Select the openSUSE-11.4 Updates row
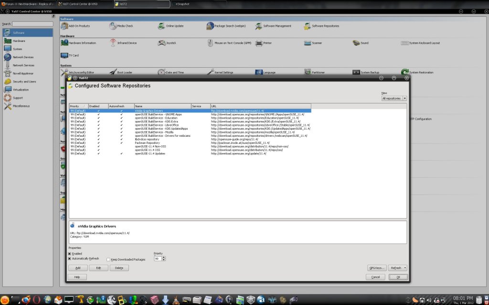Viewport: 489px width, 305px height. (190, 153)
